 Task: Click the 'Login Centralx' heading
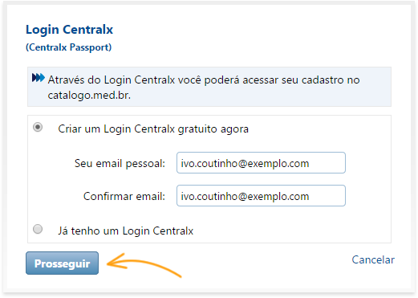pos(69,30)
